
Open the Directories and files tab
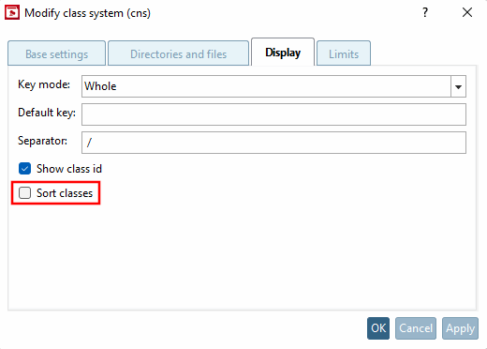coord(178,53)
